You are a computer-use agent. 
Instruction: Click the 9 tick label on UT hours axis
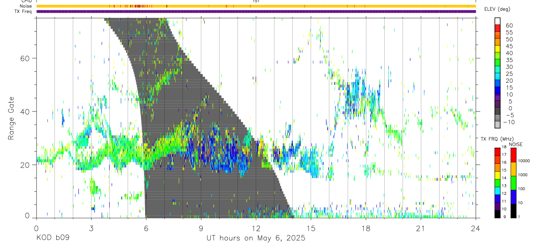201,228
